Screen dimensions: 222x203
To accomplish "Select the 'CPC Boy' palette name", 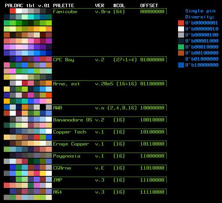I will point(63,60).
